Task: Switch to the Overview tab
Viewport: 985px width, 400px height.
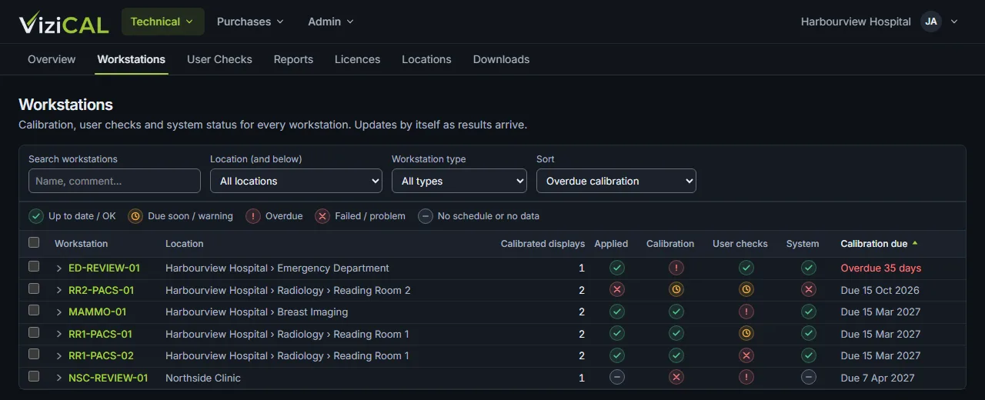Action: [52, 59]
